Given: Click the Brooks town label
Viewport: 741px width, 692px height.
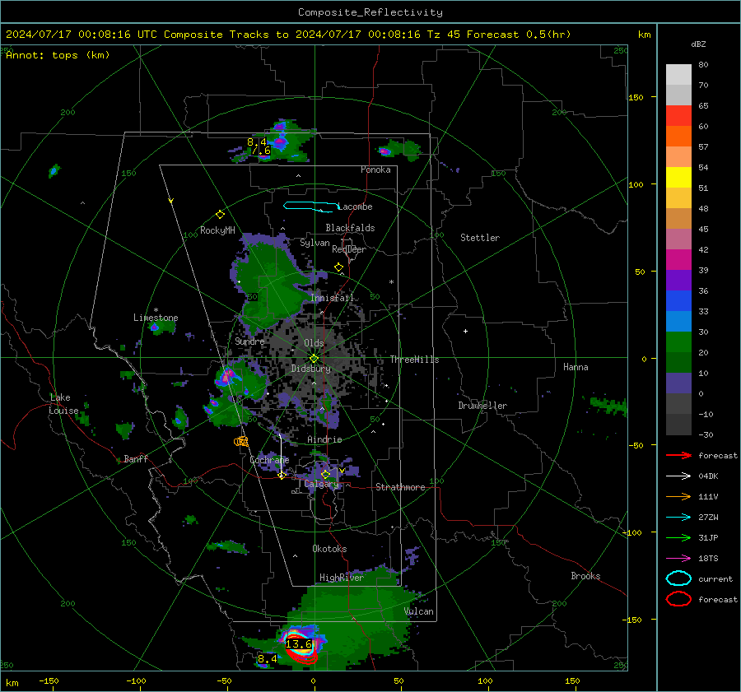Looking at the screenshot, I should pos(585,576).
